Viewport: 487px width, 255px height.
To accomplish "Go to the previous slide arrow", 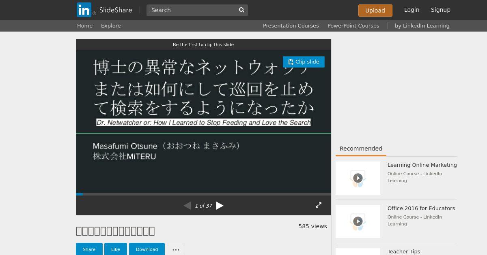I will 187,206.
